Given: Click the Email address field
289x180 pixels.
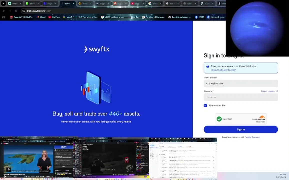Looking at the screenshot, I should [x=241, y=83].
